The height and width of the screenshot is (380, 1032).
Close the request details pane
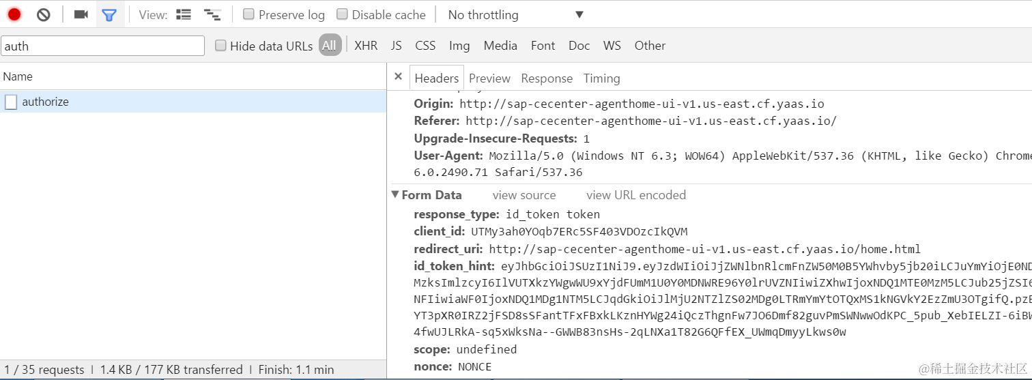[x=398, y=77]
